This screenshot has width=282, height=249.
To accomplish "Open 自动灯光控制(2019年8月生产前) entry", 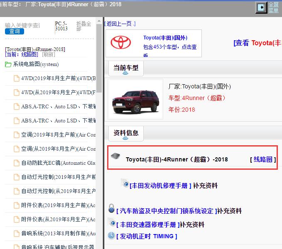I will (58, 177).
